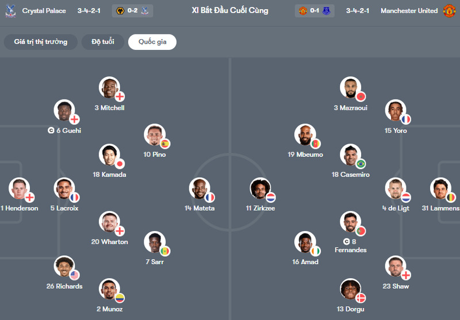Click Zirkzee's player avatar
The image size is (460, 320).
pos(260,188)
